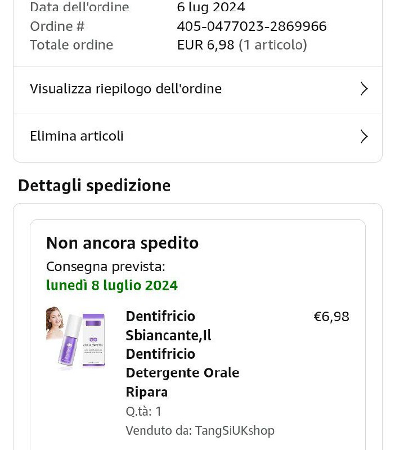
Task: Click the Q.tà: 1 quantity text
Action: click(143, 412)
